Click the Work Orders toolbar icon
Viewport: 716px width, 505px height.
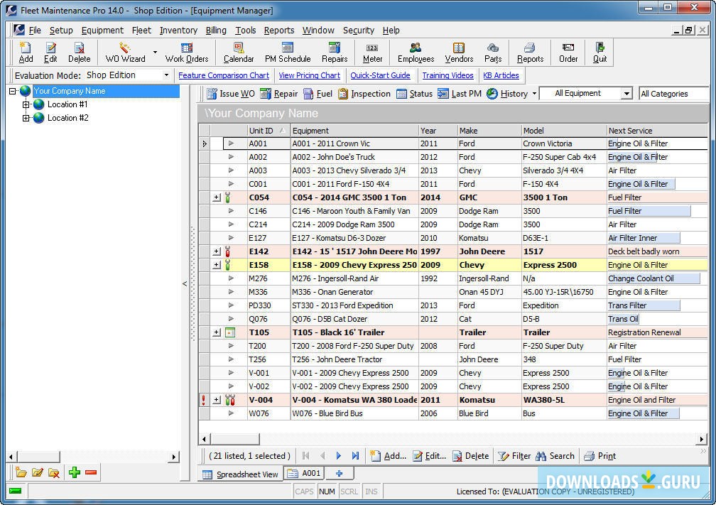coord(187,52)
